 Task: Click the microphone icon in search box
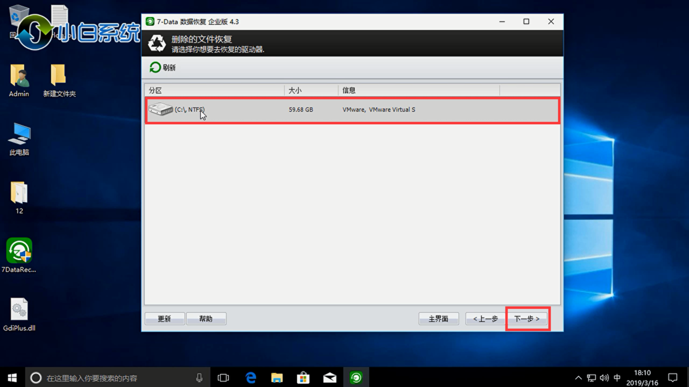(200, 378)
